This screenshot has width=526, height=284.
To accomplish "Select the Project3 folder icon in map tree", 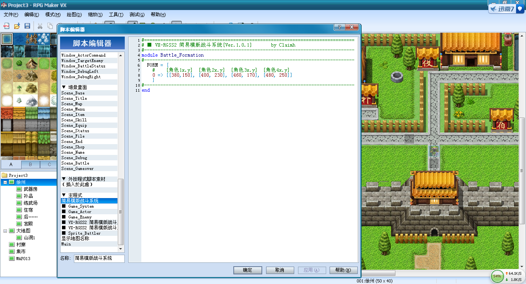I will (x=5, y=175).
